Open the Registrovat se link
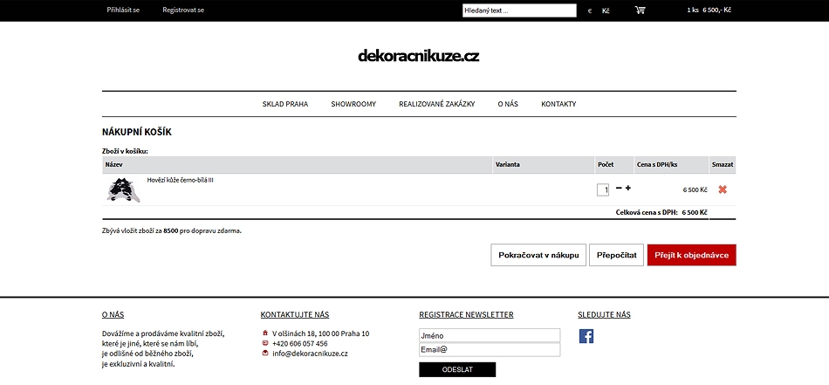This screenshot has height=385, width=829. (x=183, y=10)
